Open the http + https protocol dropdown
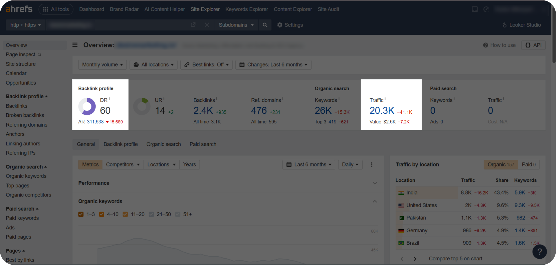Screen dimensions: 556x265 25,25
